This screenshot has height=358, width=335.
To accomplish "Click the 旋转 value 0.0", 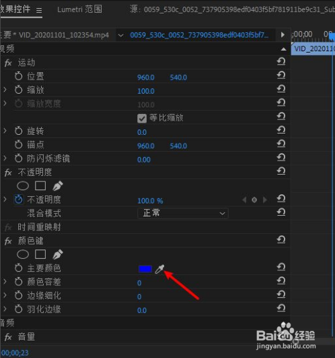I will tap(142, 132).
